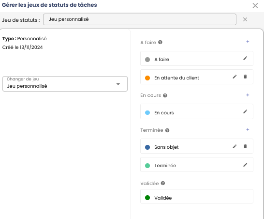
Task: Close the Gérer les jeux de statuts dialog
Action: (255, 5)
